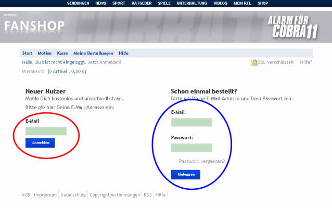
Task: Focus the E-Mail field under Neuer Nutzer
Action: click(46, 131)
